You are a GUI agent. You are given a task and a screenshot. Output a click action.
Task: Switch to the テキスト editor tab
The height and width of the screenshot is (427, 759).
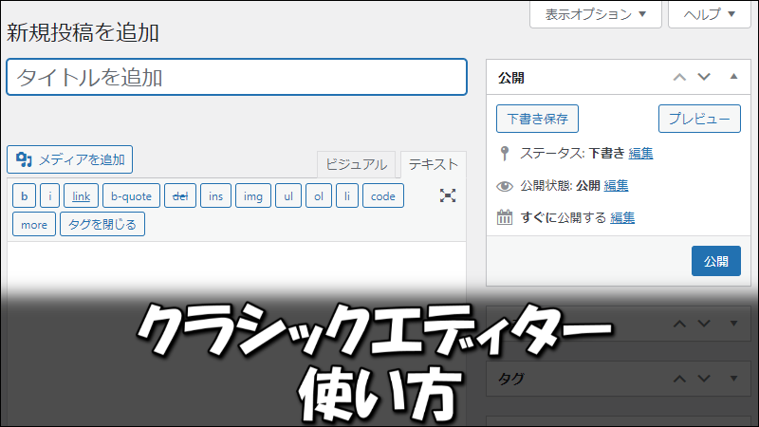[x=433, y=164]
